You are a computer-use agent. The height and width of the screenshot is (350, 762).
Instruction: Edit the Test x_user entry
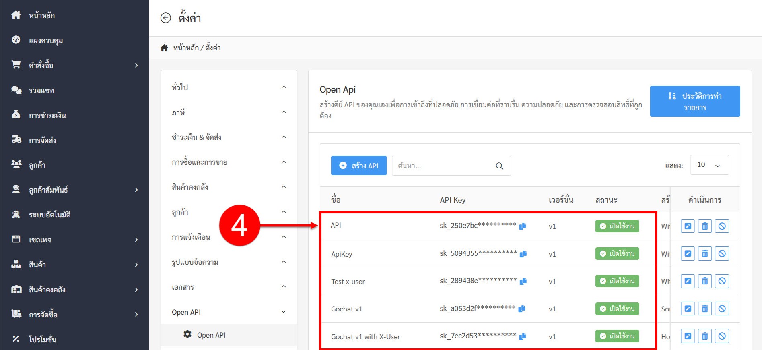pos(688,281)
